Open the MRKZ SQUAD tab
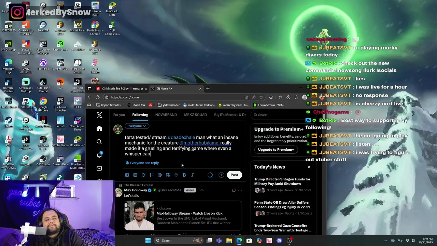This screenshot has width=437, height=246. [196, 115]
